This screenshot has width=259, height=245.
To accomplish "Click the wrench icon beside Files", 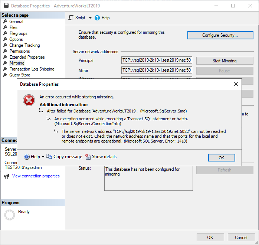I will (5, 27).
